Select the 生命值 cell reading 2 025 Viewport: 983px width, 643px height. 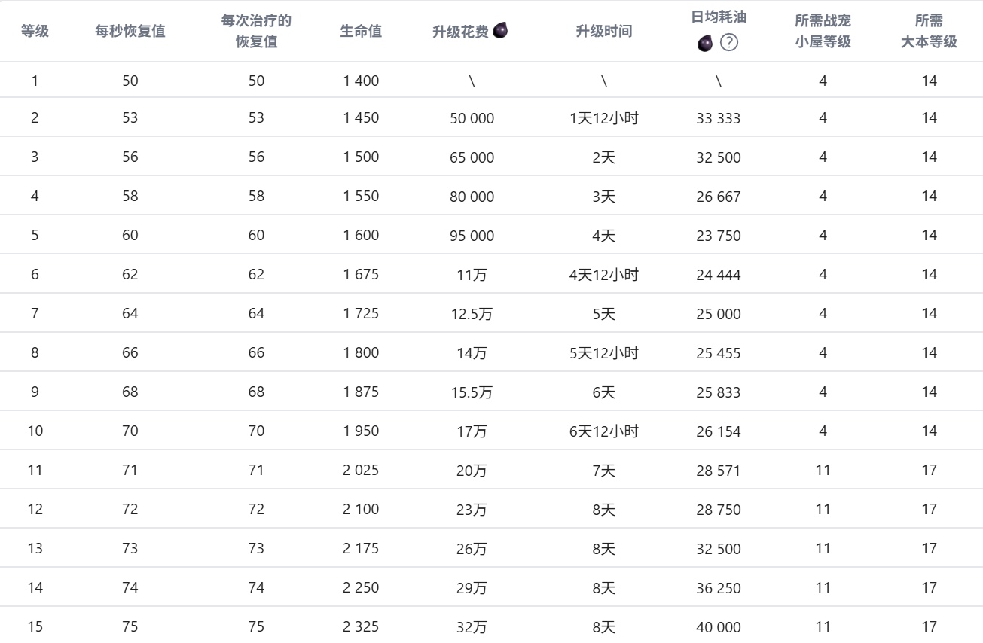coord(361,471)
